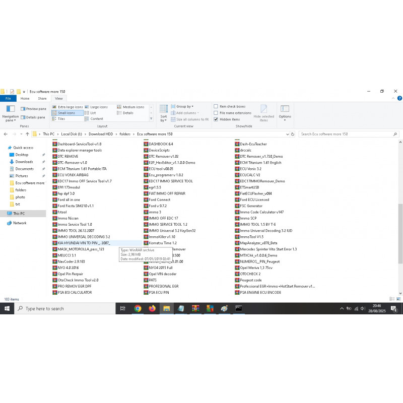Switch to the Home ribbon tab
Viewport: 403px width, 403px height.
[x=25, y=98]
